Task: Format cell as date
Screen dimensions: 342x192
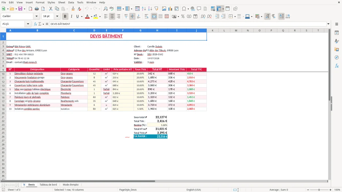Action: 196,16
